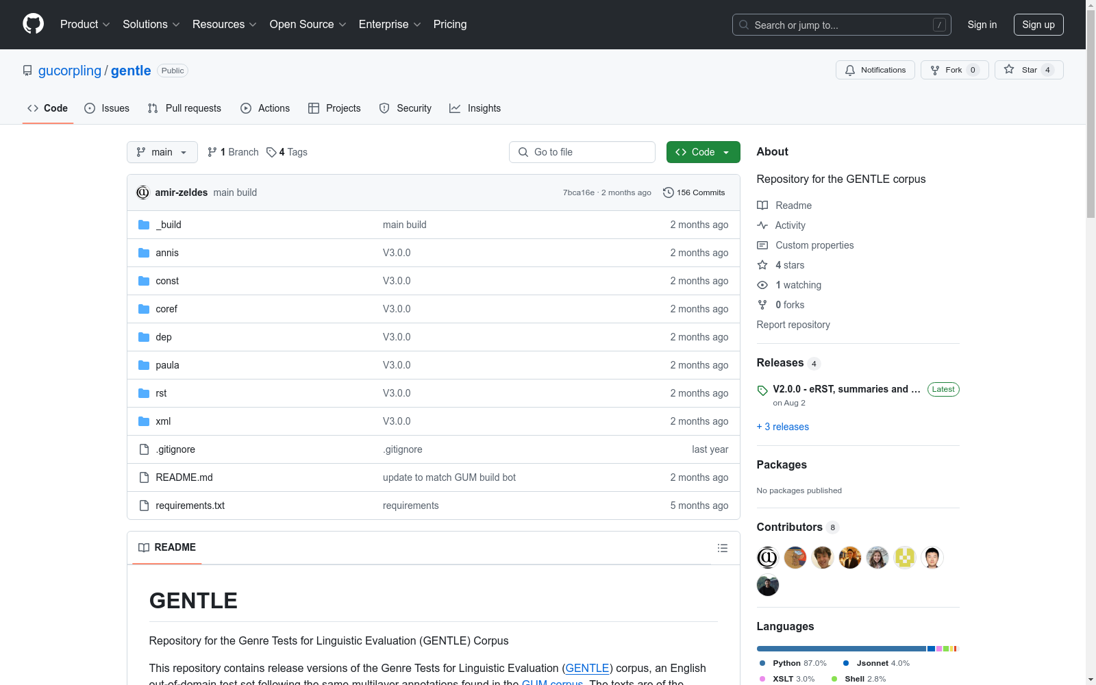The height and width of the screenshot is (685, 1096).
Task: Click the eye icon beside 1 watching
Action: [762, 285]
